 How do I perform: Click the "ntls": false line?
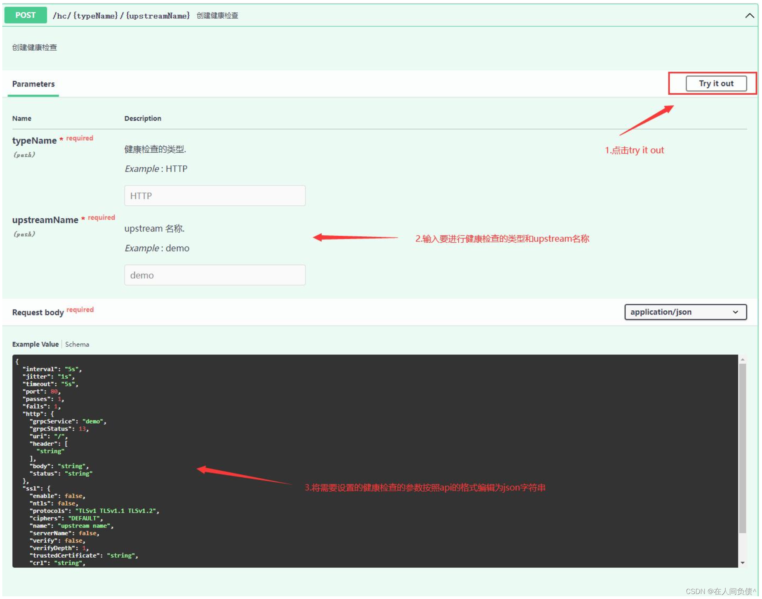point(54,503)
